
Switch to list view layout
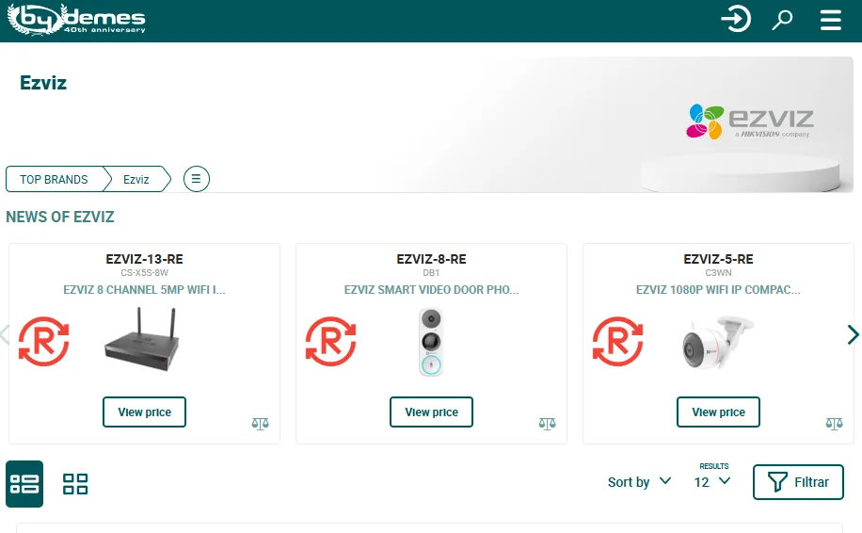(24, 484)
